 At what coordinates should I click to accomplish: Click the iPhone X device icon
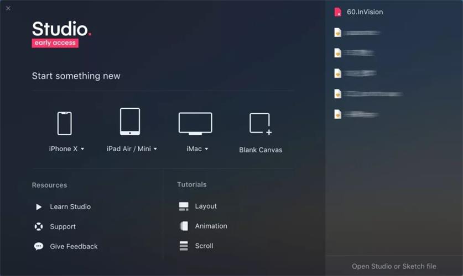pos(64,123)
